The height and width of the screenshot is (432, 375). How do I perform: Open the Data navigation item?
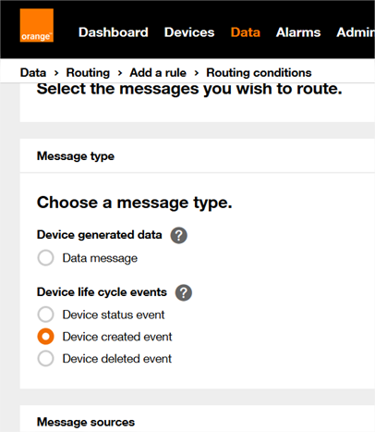click(x=246, y=32)
